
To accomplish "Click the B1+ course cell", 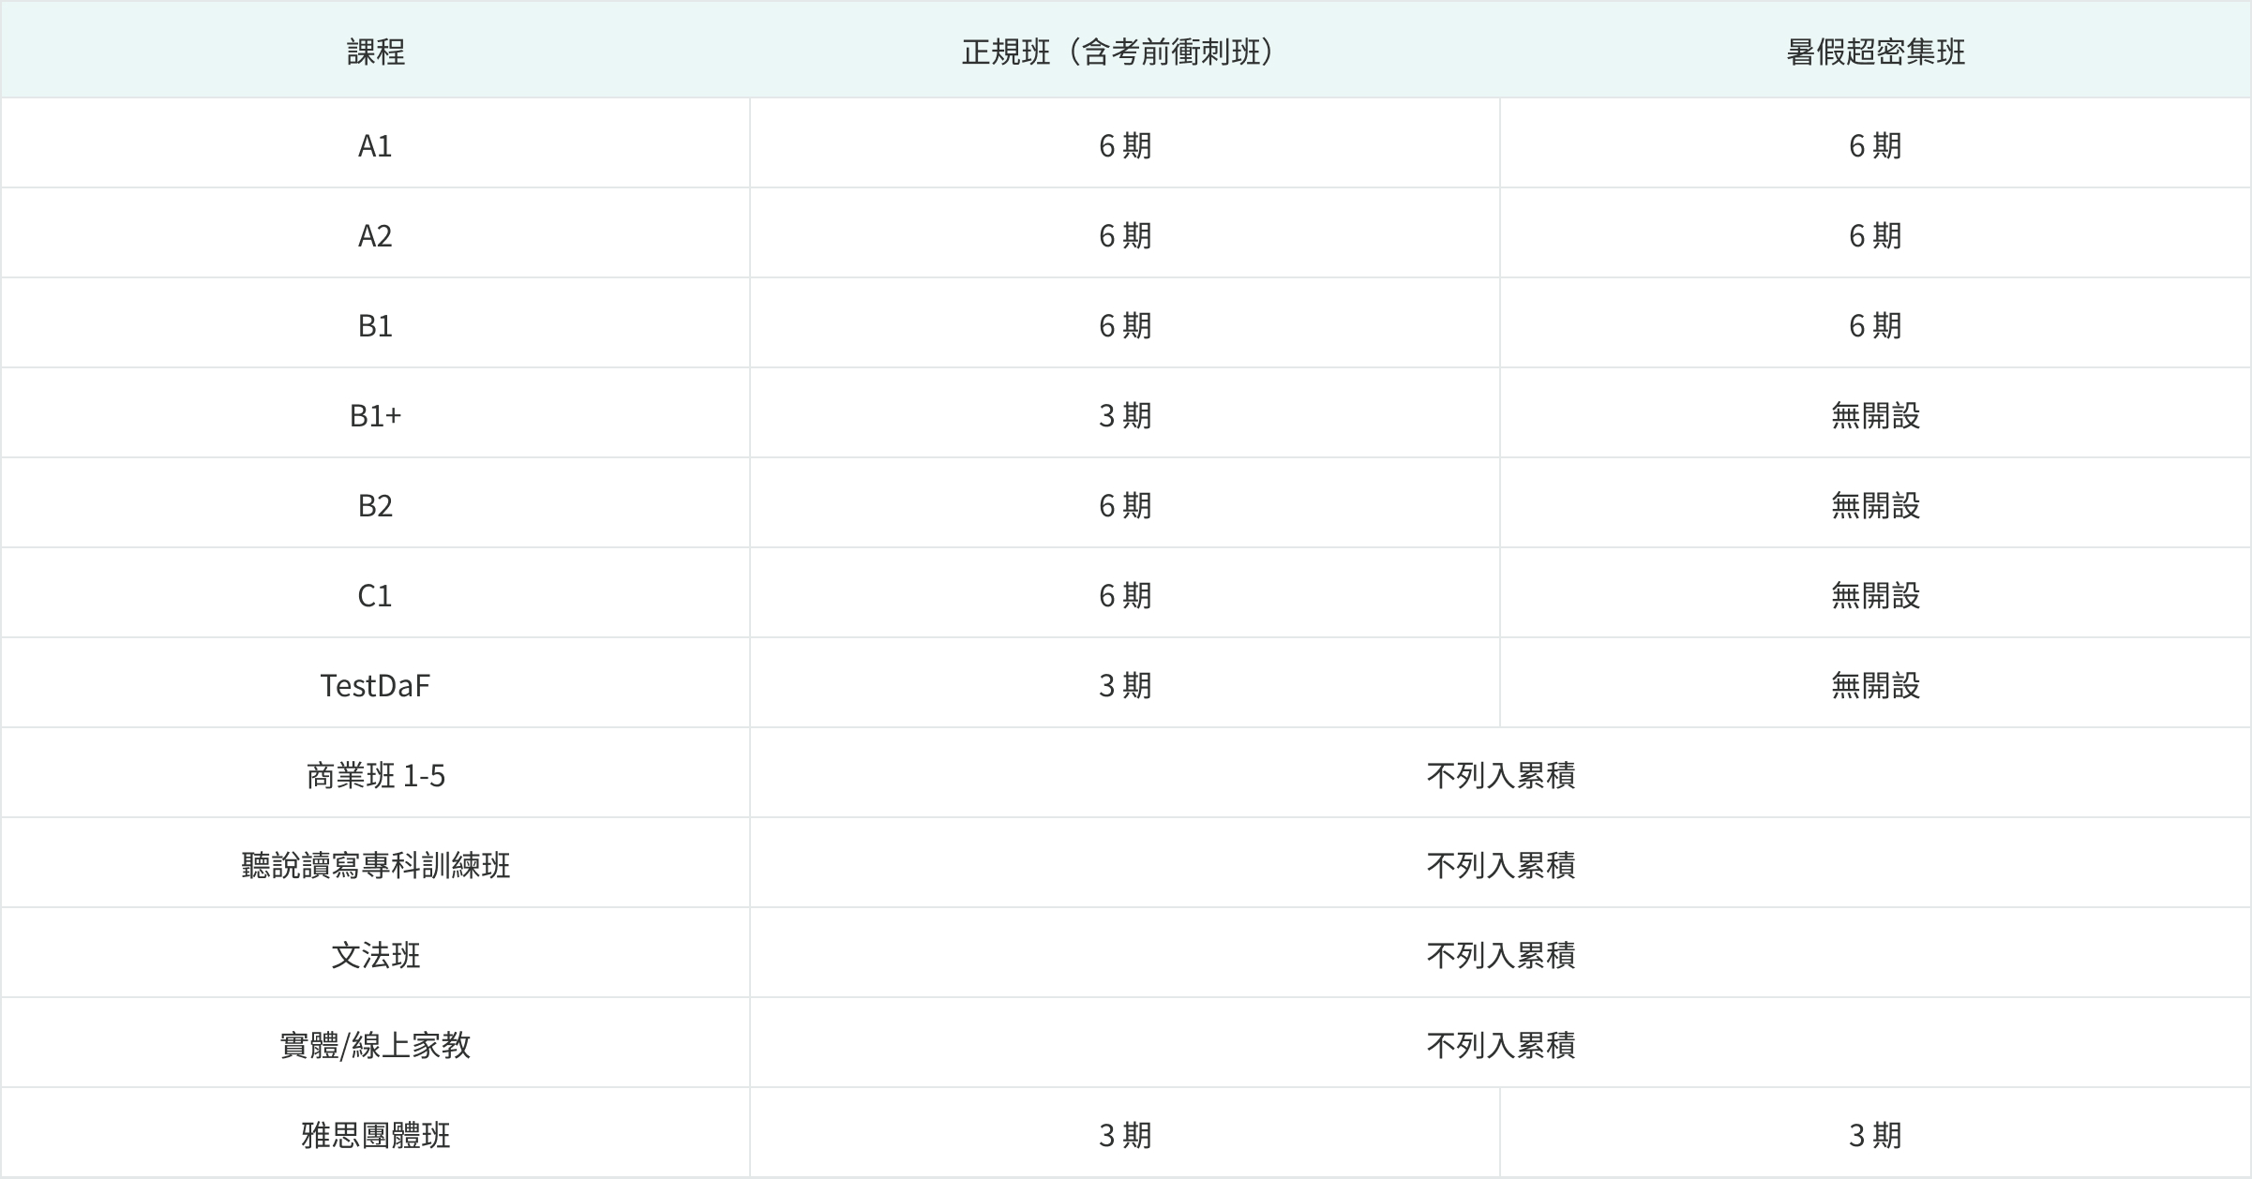I will [375, 416].
